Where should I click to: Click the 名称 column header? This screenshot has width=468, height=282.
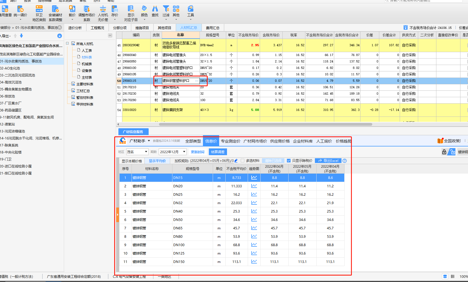click(181, 35)
